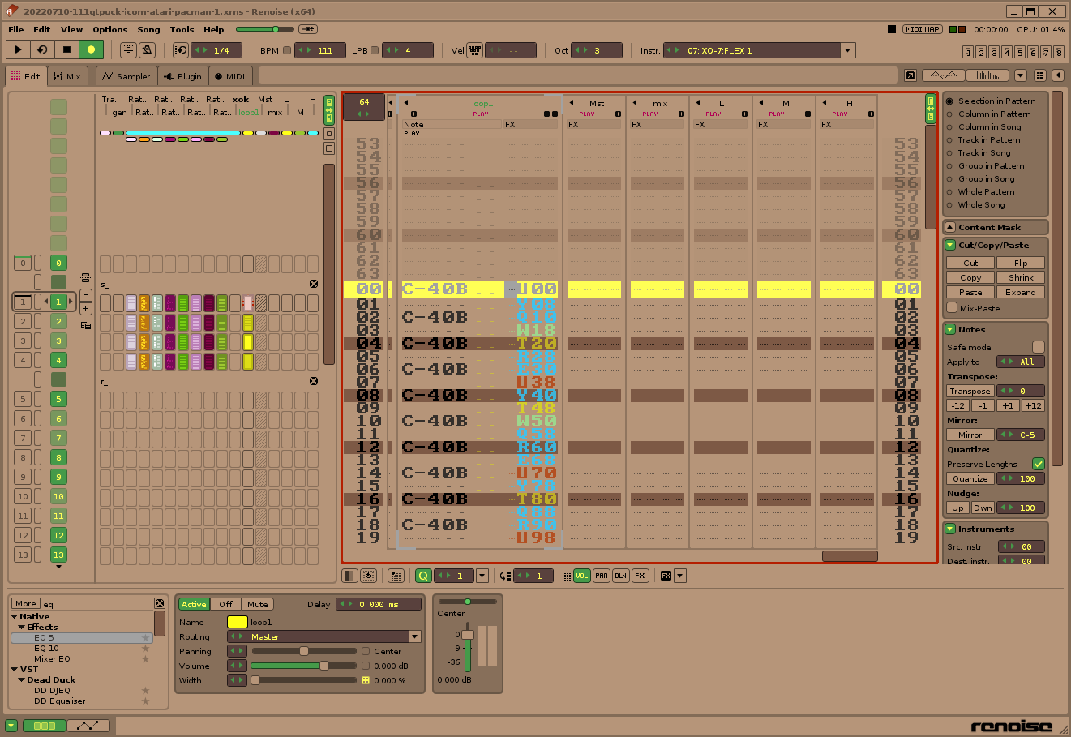Open the Tools menu

(182, 29)
